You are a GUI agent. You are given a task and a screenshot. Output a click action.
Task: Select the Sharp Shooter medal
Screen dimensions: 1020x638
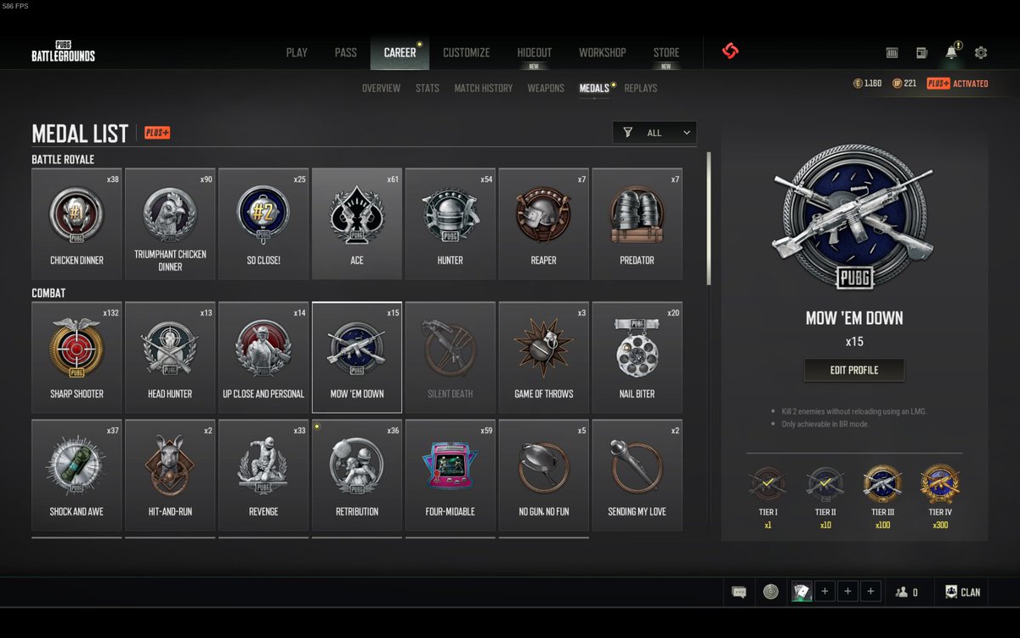click(76, 357)
